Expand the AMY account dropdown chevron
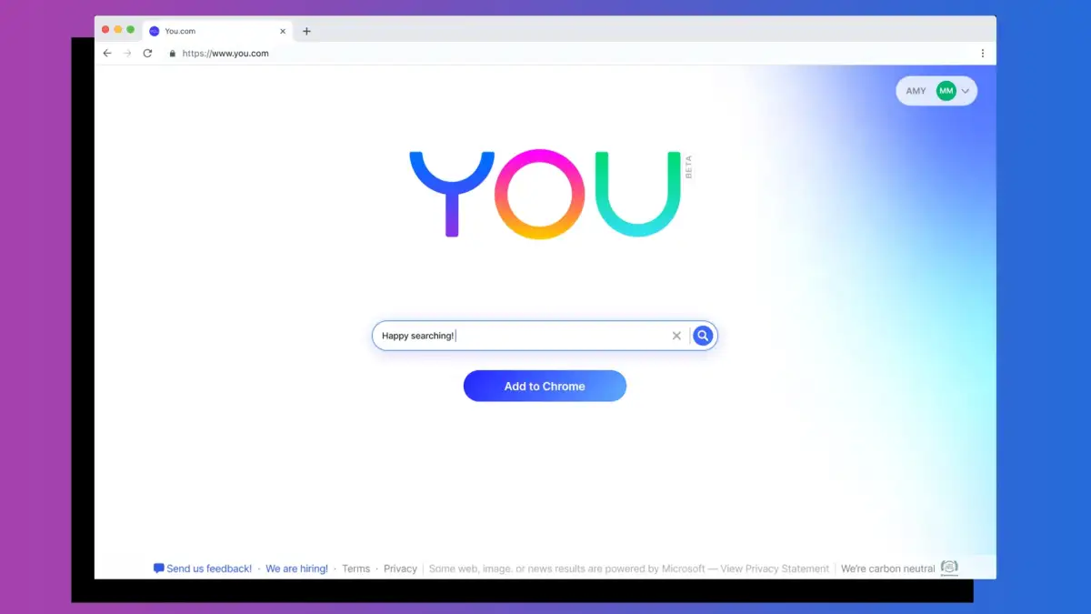 click(x=966, y=91)
